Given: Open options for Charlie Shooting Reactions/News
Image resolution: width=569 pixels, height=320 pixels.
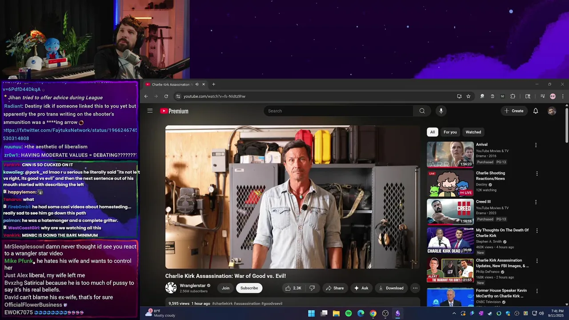Looking at the screenshot, I should 537,173.
